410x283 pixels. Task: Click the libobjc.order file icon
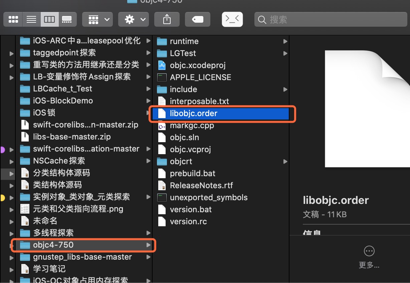coord(162,113)
